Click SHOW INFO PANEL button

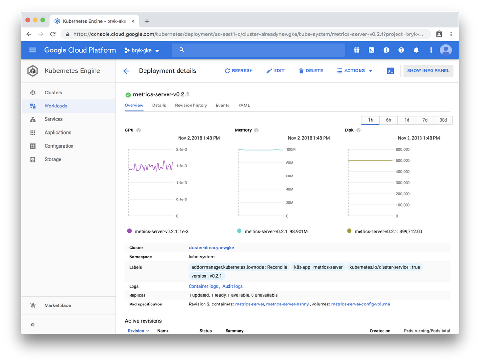(x=428, y=70)
